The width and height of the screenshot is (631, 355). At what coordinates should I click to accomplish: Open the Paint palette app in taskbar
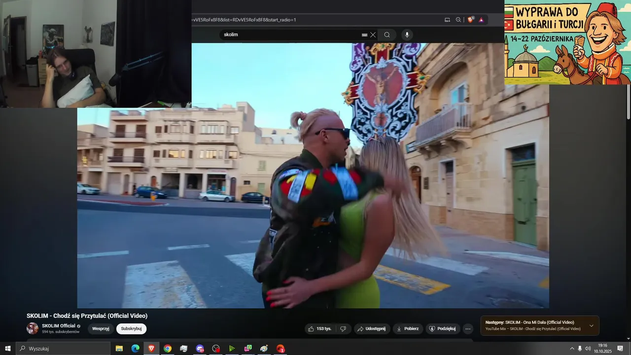click(264, 349)
